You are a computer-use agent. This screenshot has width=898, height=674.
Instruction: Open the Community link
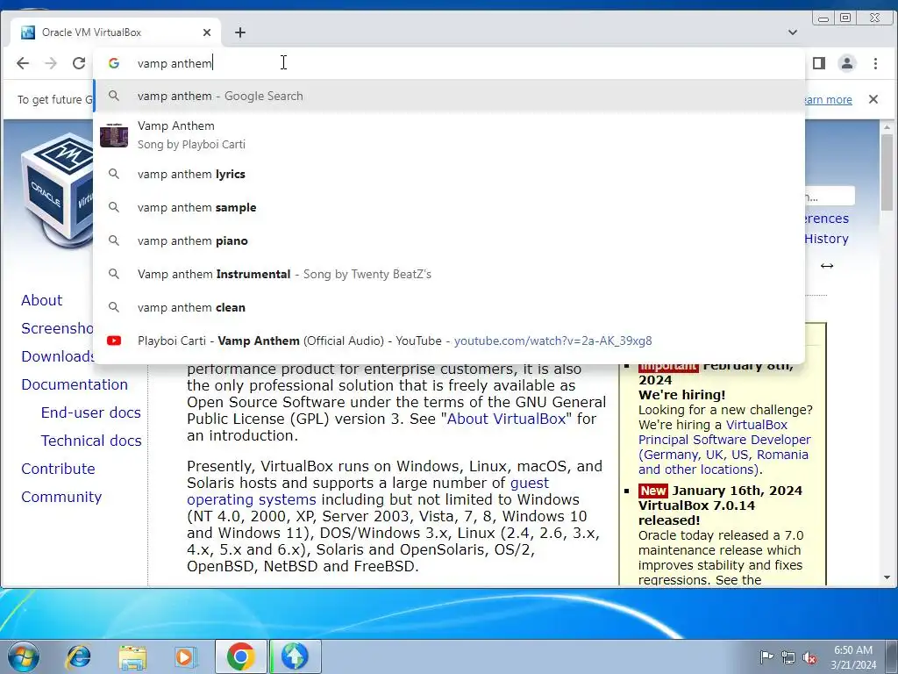[61, 497]
